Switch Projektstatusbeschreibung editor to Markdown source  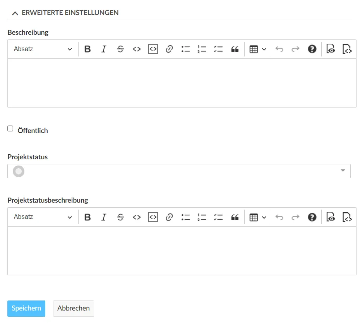(x=347, y=217)
